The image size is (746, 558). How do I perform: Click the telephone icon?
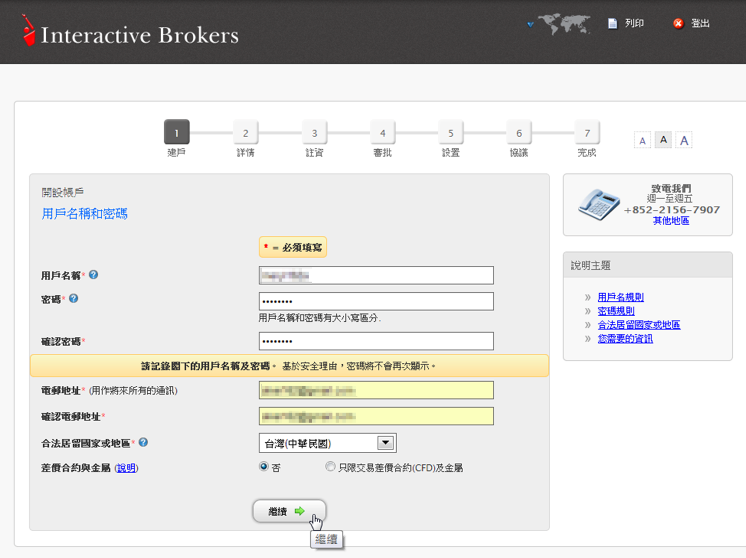pyautogui.click(x=599, y=204)
